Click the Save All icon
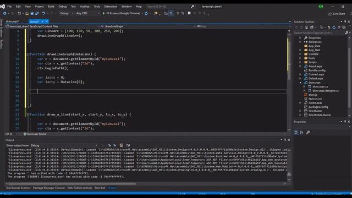 coord(37,13)
